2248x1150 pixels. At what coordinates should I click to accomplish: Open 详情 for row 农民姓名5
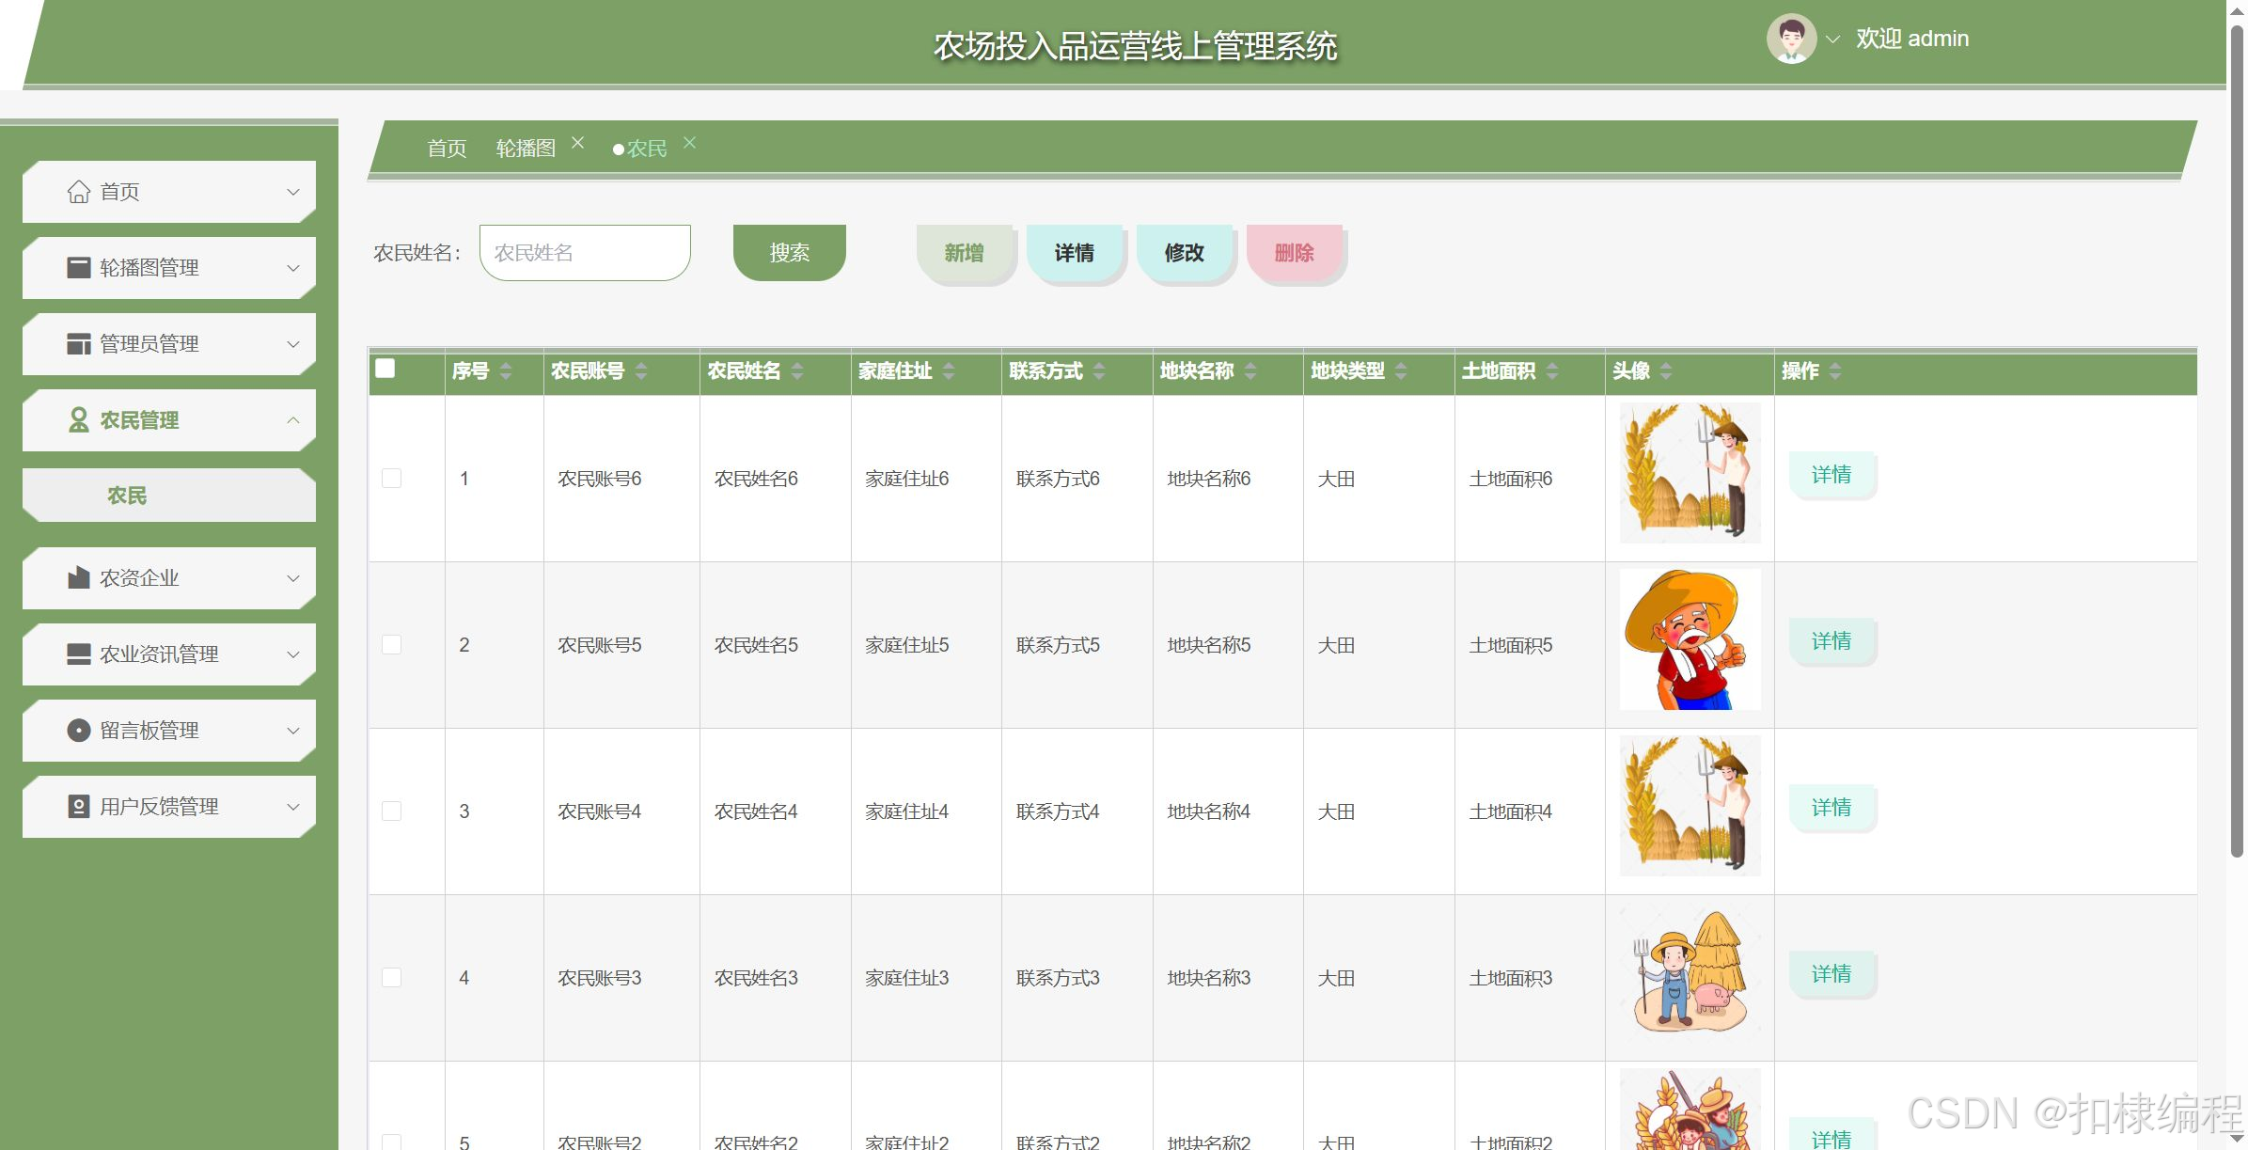click(1831, 641)
